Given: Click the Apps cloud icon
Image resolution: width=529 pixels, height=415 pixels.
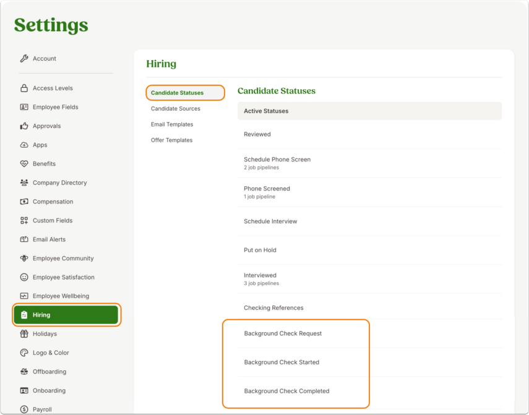Looking at the screenshot, I should coord(24,145).
